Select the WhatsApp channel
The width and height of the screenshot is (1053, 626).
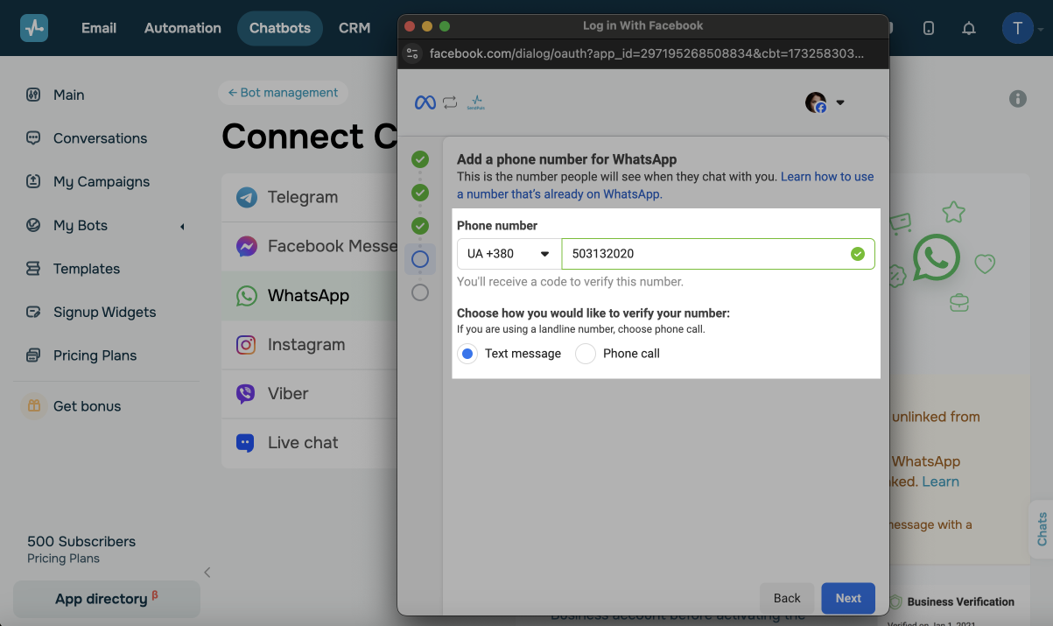pyautogui.click(x=309, y=295)
